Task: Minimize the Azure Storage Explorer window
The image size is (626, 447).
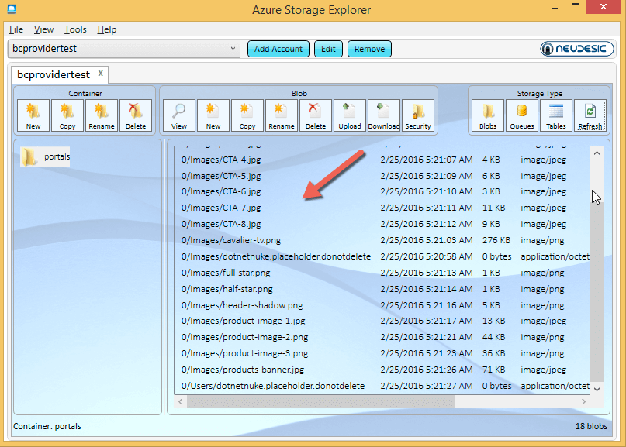Action: pos(555,8)
